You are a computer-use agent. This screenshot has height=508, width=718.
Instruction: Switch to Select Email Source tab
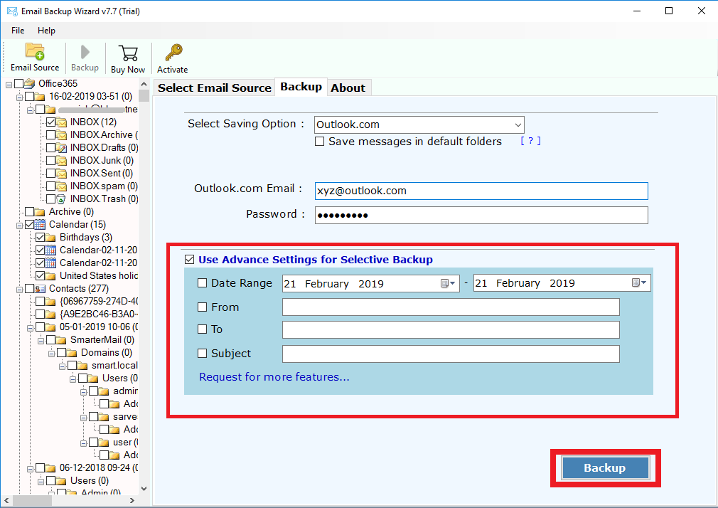tap(214, 88)
